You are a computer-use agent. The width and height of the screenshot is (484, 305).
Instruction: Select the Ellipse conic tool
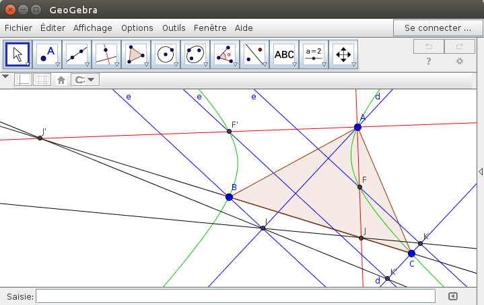click(195, 54)
